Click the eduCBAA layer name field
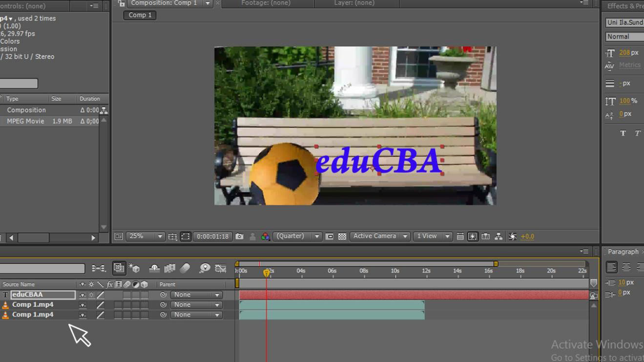The height and width of the screenshot is (362, 644). (x=43, y=295)
